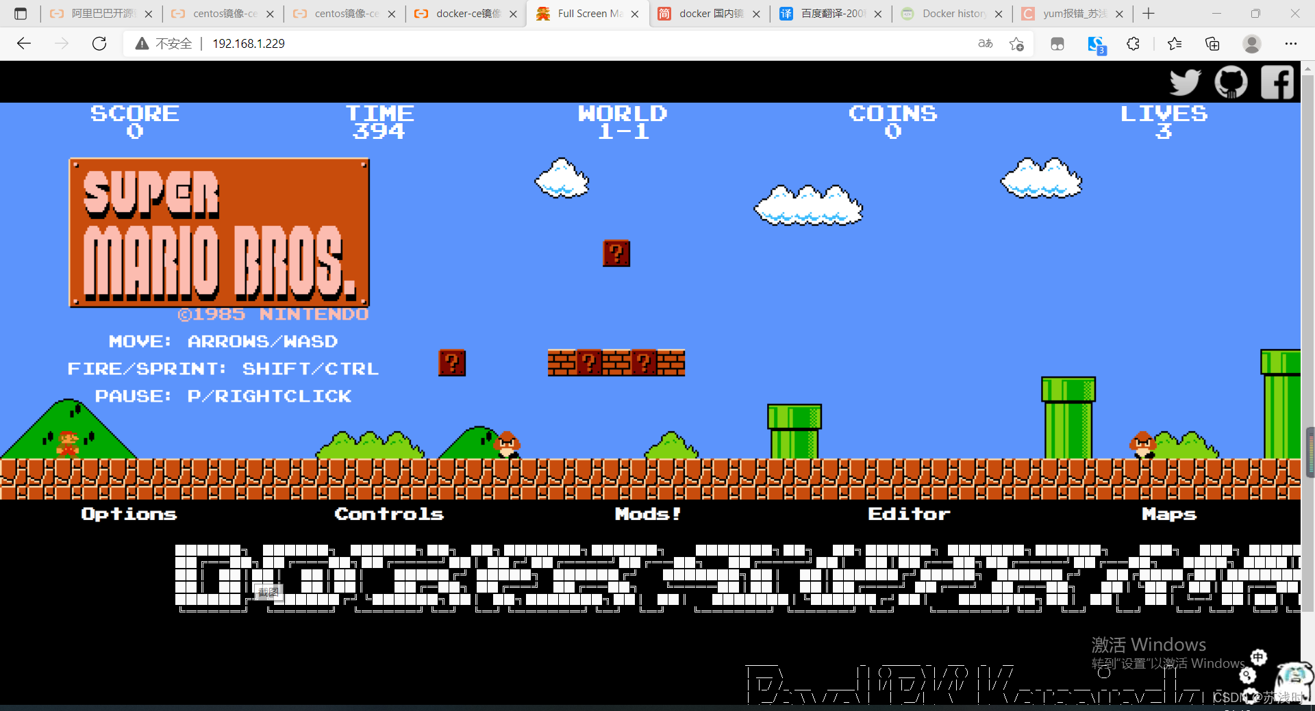Viewport: 1315px width, 711px height.
Task: Close the Full Screen Mario tab
Action: click(635, 14)
